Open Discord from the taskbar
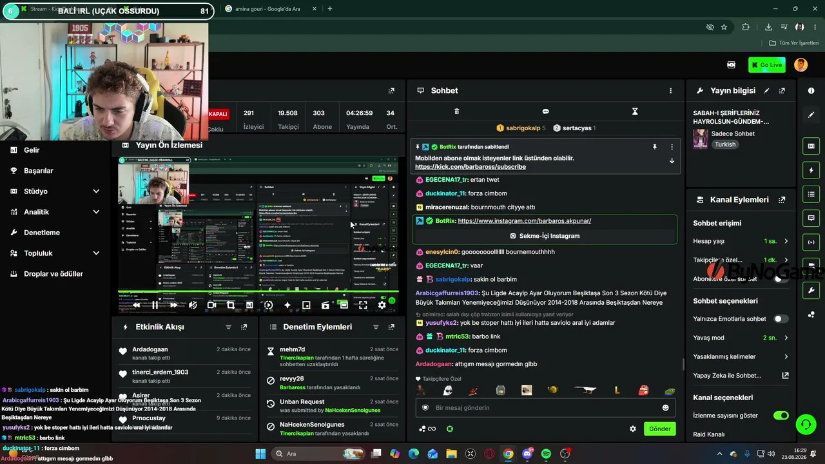Viewport: 825px width, 464px height. click(527, 454)
